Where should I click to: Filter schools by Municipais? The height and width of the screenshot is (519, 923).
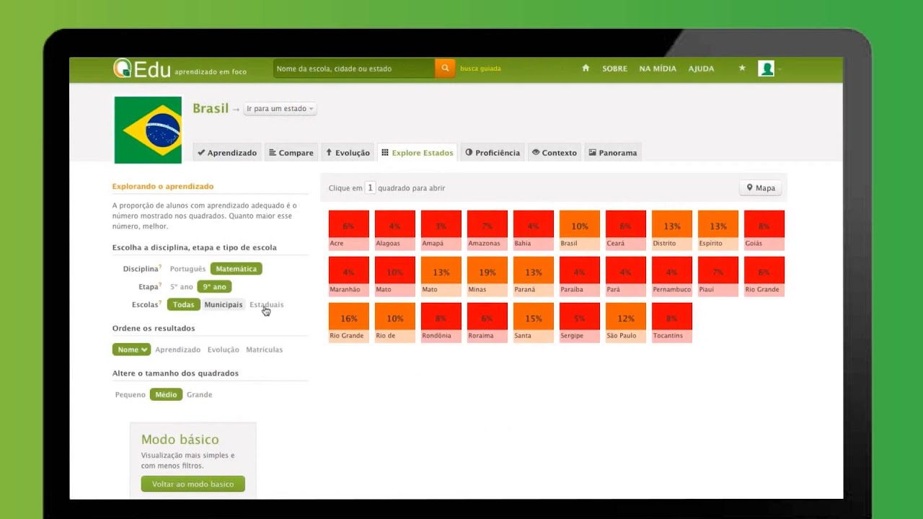coord(224,305)
